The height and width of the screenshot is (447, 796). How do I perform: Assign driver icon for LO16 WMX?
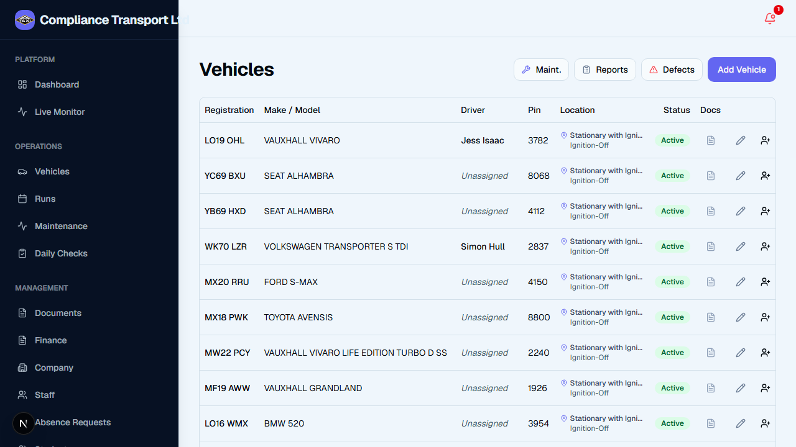pos(766,423)
